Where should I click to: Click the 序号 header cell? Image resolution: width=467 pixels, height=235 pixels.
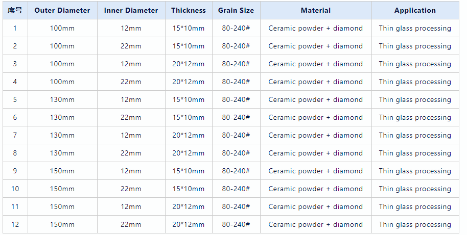(15, 10)
